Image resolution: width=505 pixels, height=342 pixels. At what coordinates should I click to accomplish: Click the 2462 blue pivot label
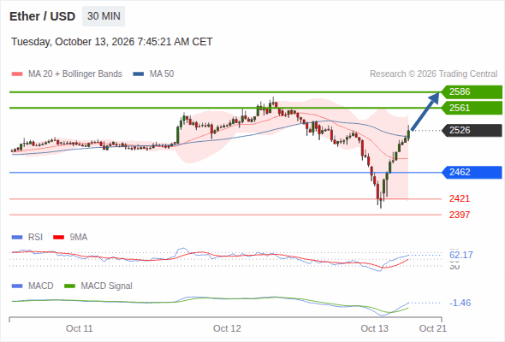472,172
